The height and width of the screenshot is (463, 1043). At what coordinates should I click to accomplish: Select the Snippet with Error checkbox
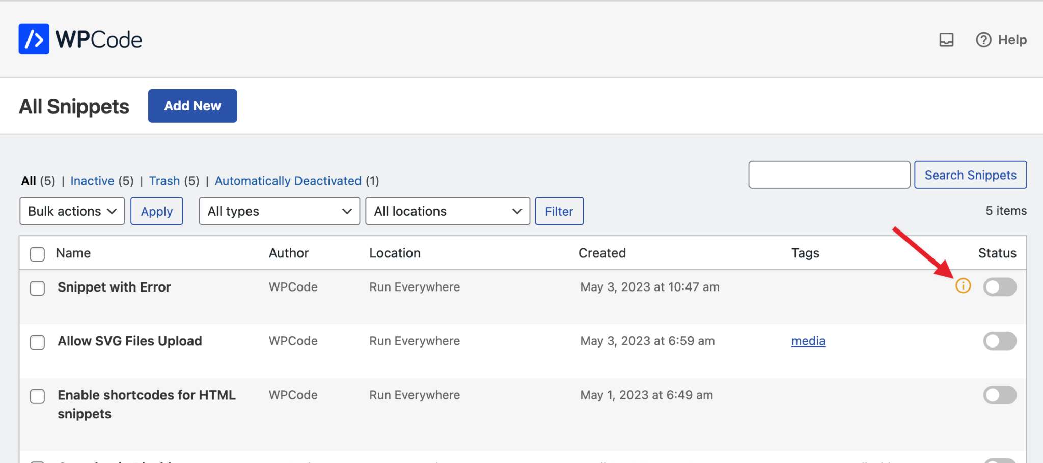[37, 288]
